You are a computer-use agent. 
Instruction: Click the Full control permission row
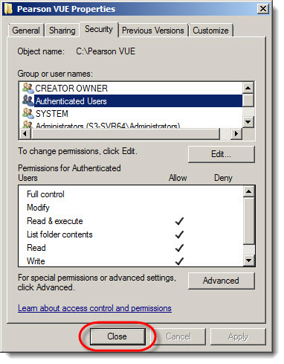point(131,194)
